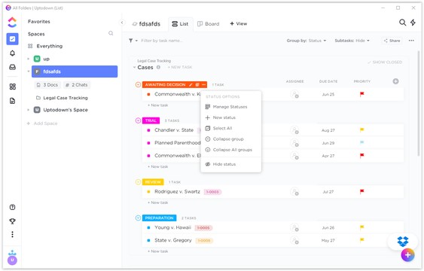
Task: Click the Share button
Action: [x=392, y=41]
